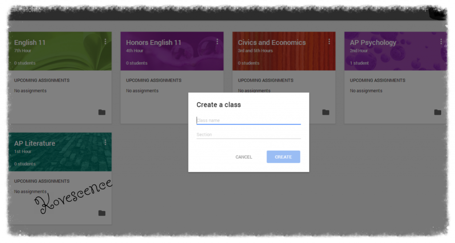
Task: Expand three-dot menu on English 11 card
Action: (x=105, y=42)
